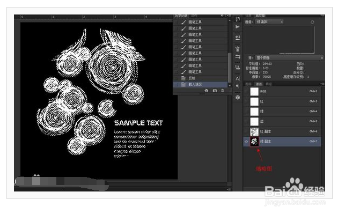Click Ctrl+7 shortcut text on 绿 副本
This screenshot has height=214, width=345.
pos(313,142)
